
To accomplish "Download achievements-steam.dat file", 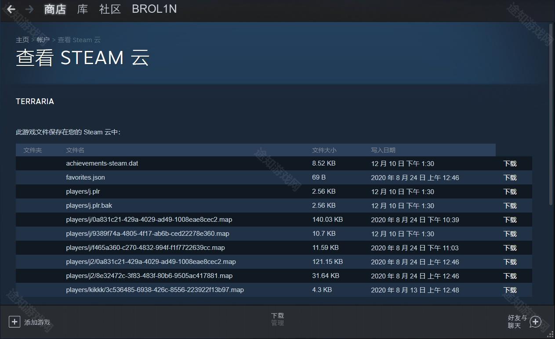I will tap(510, 163).
